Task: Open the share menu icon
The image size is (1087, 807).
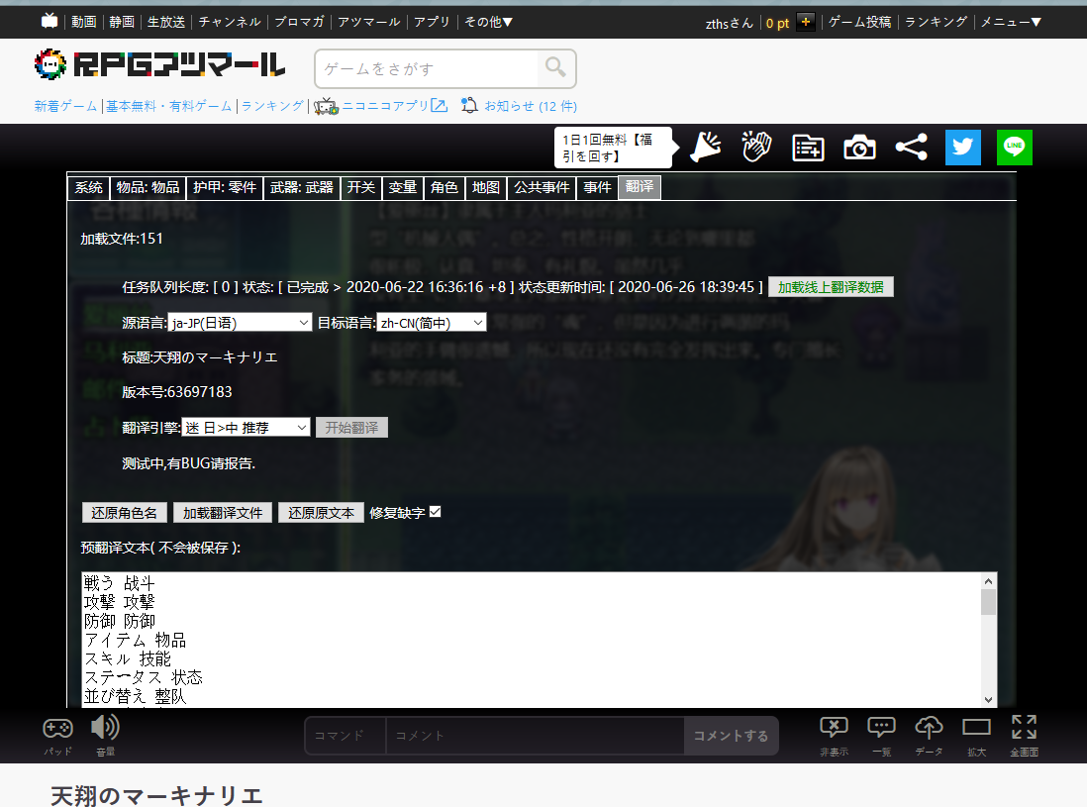Action: coord(910,147)
